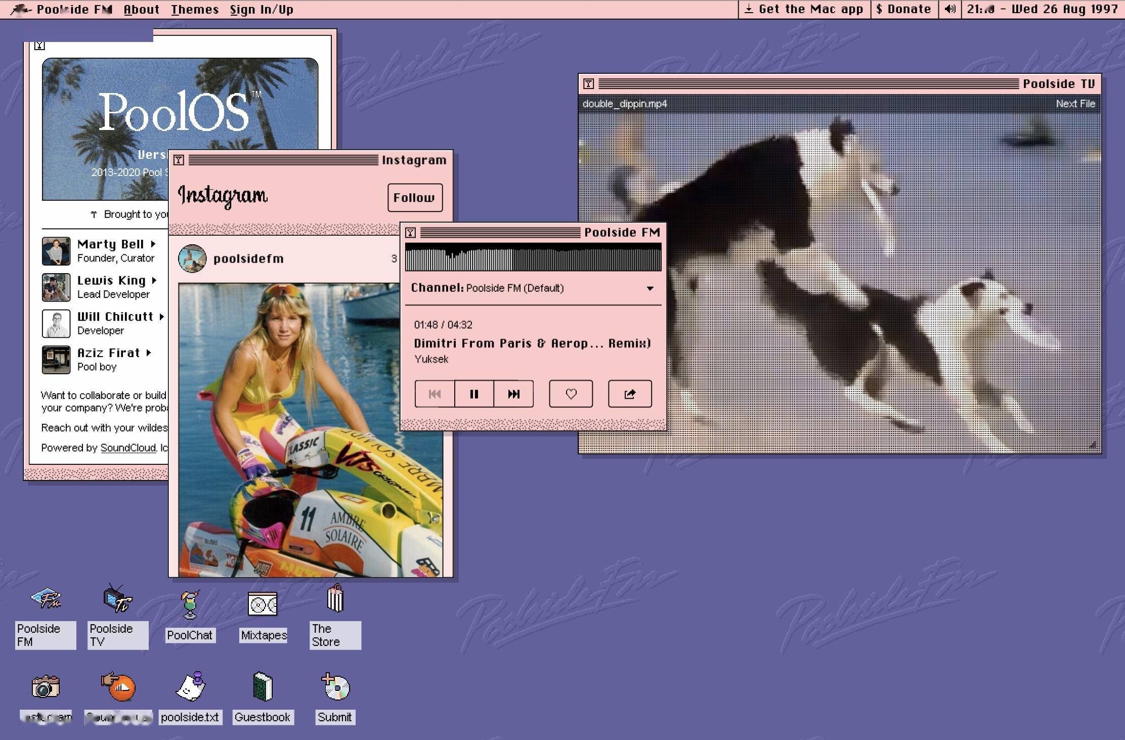Open the SoundCloud link
Viewport: 1125px width, 740px height.
click(128, 448)
